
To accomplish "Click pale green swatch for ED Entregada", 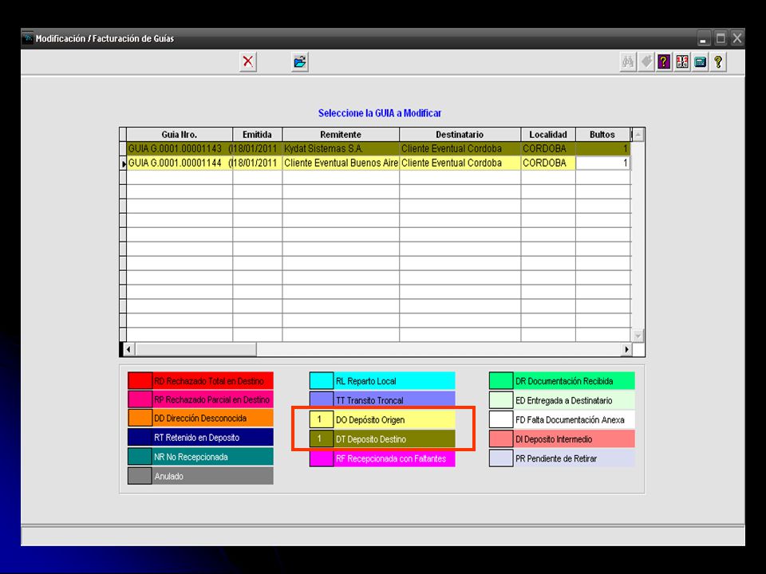I will (501, 400).
